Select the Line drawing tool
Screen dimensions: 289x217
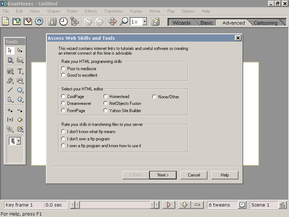pyautogui.click(x=10, y=90)
